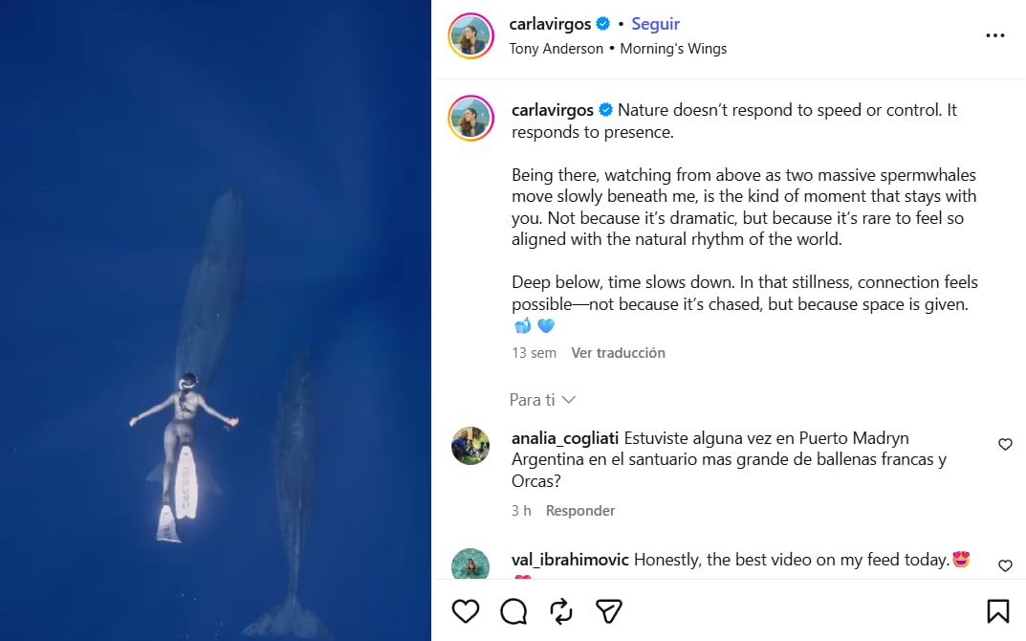The height and width of the screenshot is (641, 1026).
Task: Open the '13 sem' post timestamp
Action: click(x=533, y=352)
